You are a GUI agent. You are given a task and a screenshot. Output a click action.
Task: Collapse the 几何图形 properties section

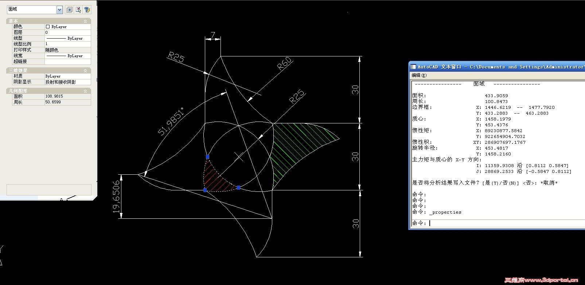[85, 91]
